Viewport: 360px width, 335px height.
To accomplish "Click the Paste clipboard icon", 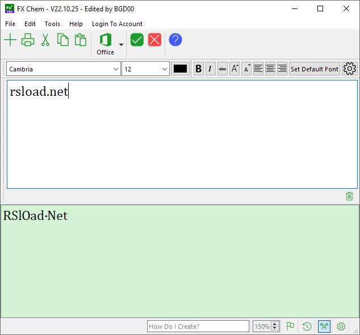I will click(81, 40).
